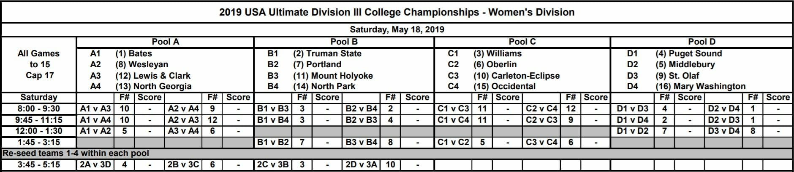Screen dimensions: 794x172
Task: Select the Saturday, May 18, 2019 date row
Action: (397, 30)
